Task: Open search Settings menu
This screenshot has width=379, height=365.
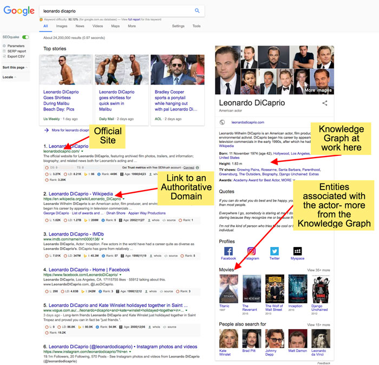Action: click(178, 26)
